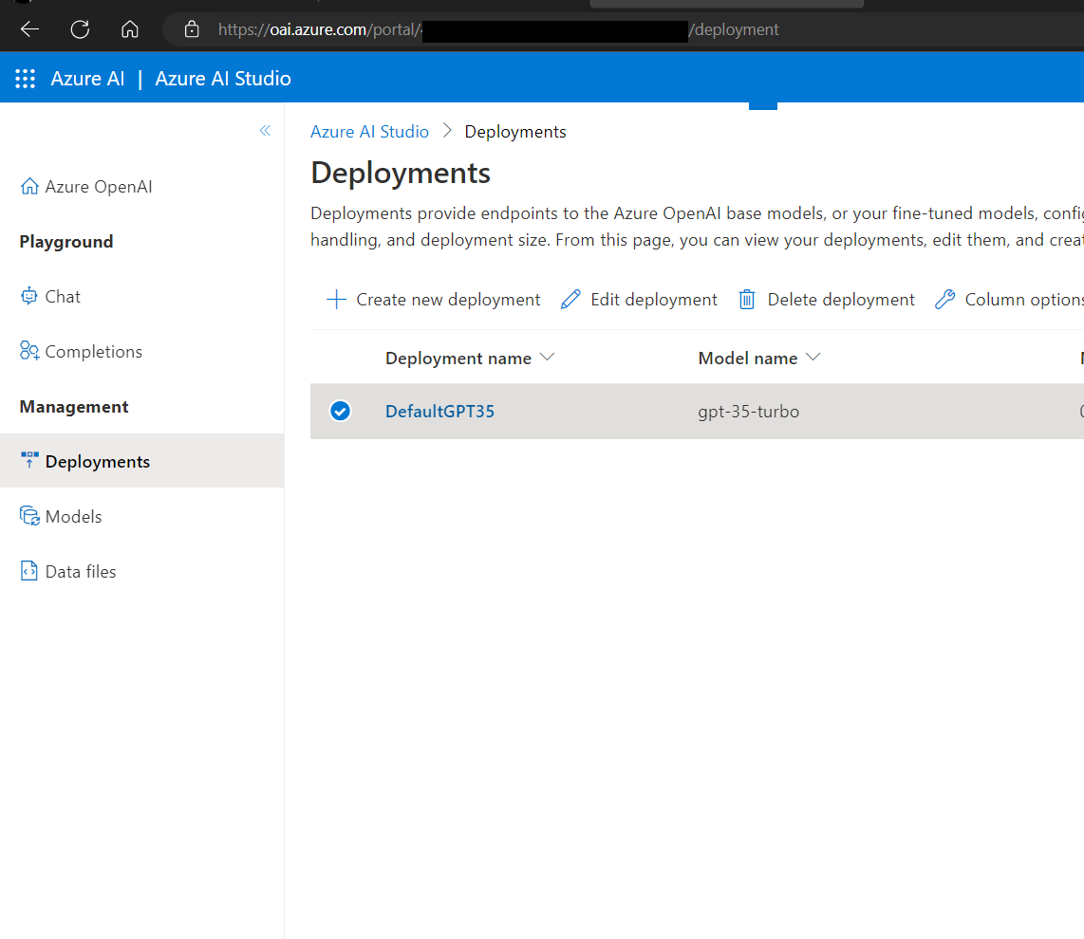
Task: Click Azure AI Studio breadcrumb link
Action: tap(369, 132)
